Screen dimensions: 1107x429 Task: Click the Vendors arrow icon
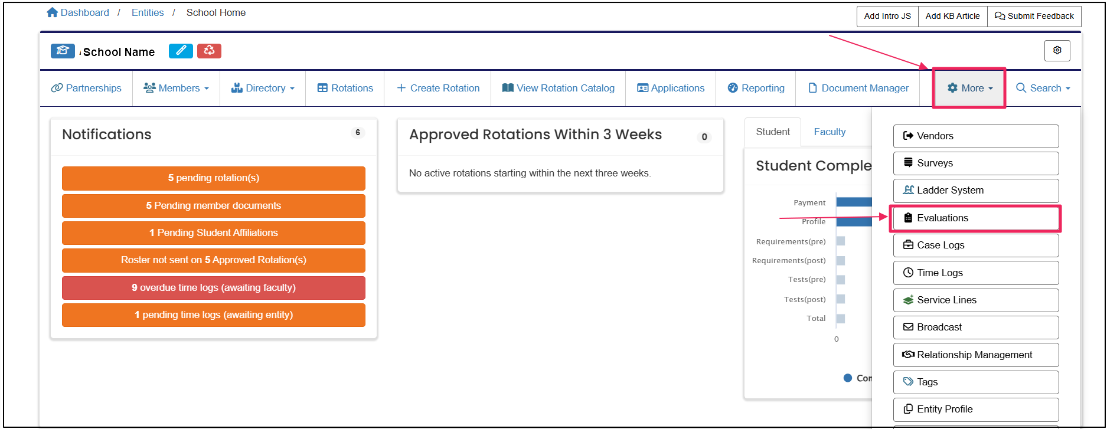[x=909, y=136]
